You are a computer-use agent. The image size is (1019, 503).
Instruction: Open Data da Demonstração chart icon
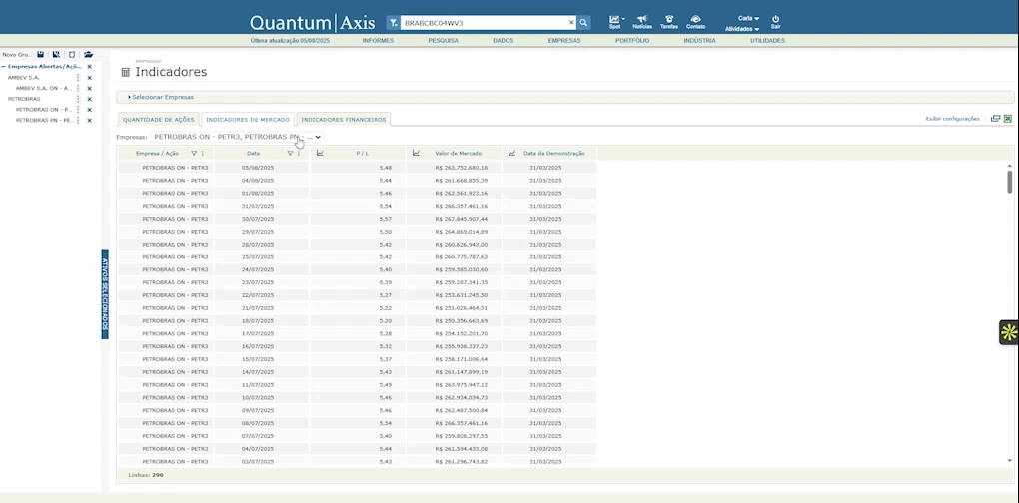pyautogui.click(x=512, y=153)
